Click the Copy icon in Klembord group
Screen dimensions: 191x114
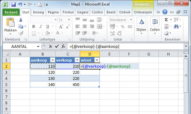coord(21,26)
